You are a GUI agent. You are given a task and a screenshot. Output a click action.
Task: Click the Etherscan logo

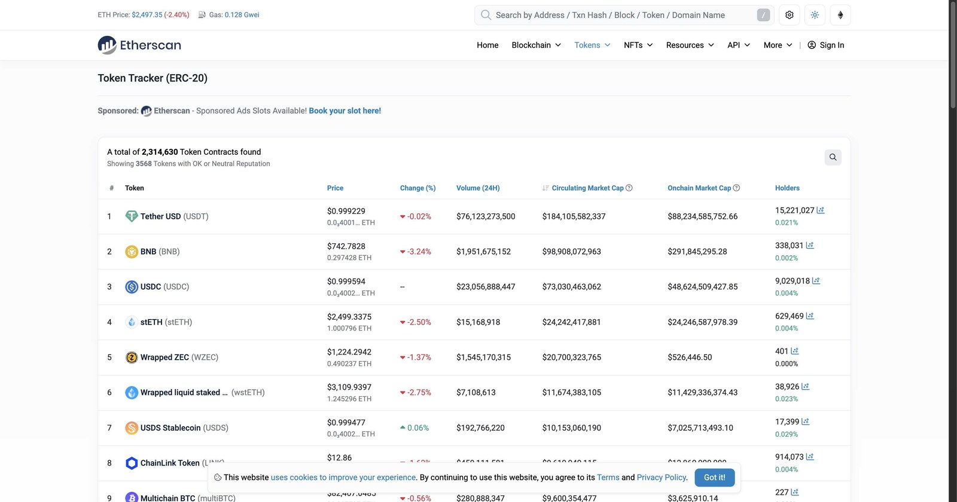coord(139,45)
